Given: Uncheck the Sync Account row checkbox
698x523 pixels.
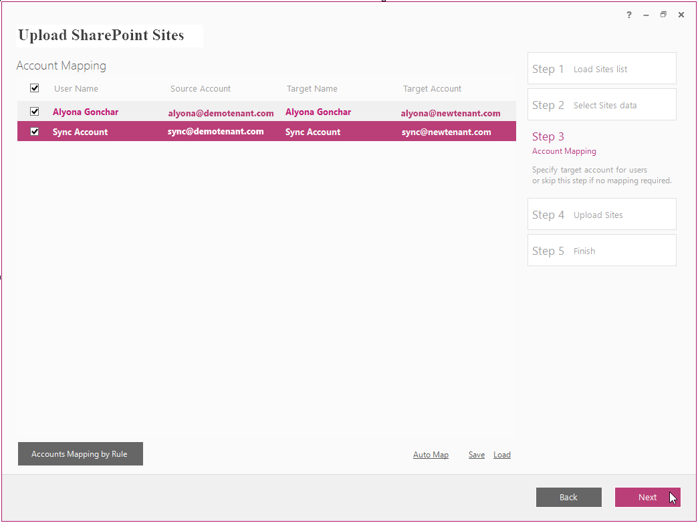Looking at the screenshot, I should point(34,131).
